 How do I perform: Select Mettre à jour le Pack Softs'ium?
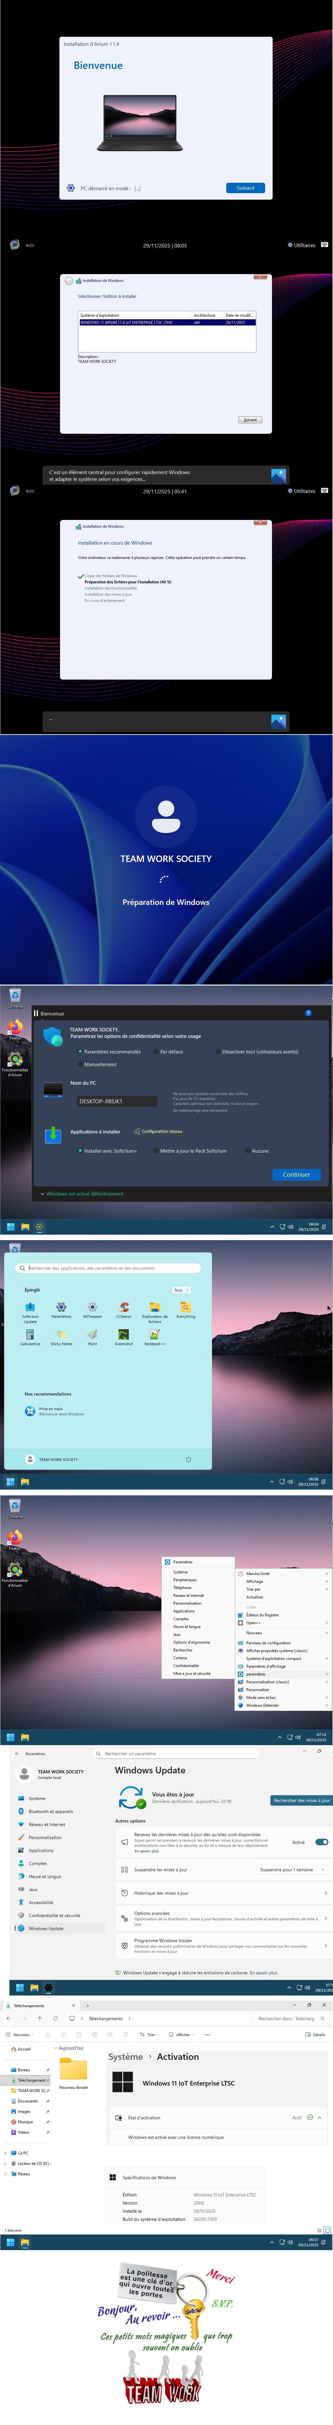click(190, 1150)
